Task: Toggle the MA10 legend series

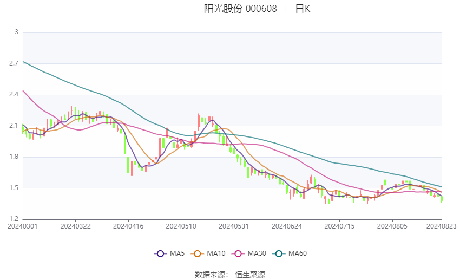Action: 208,253
